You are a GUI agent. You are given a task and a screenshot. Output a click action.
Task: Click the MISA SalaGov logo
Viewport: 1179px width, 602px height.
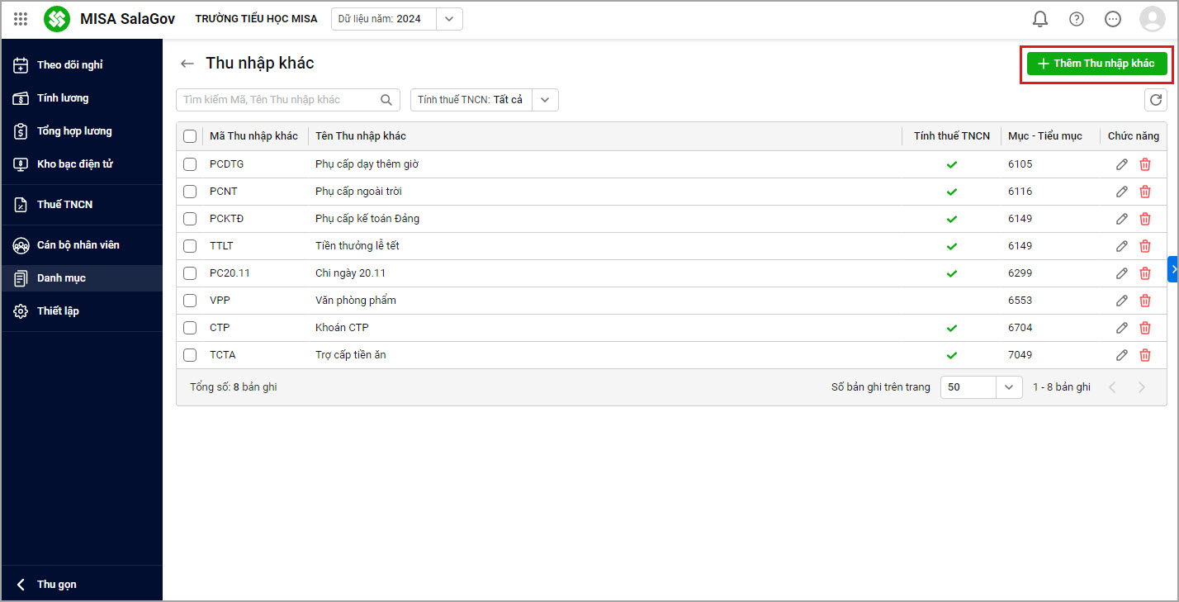(57, 19)
